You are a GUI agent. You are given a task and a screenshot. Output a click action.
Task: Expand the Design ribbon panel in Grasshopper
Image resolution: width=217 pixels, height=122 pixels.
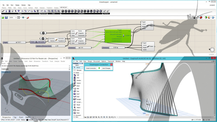[39, 14]
